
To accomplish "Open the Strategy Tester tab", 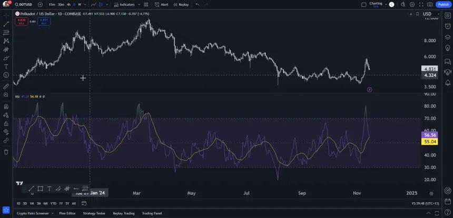I will [94, 213].
